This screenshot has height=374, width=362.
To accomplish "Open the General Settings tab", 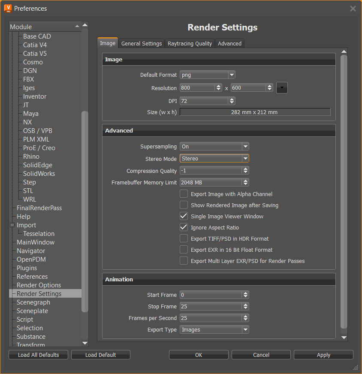I will coord(141,43).
